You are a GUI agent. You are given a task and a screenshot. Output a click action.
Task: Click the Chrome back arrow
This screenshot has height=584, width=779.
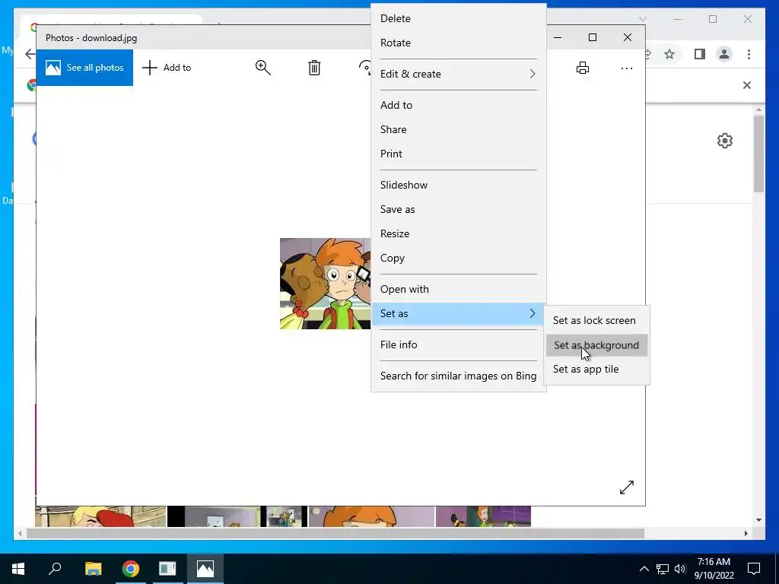30,54
